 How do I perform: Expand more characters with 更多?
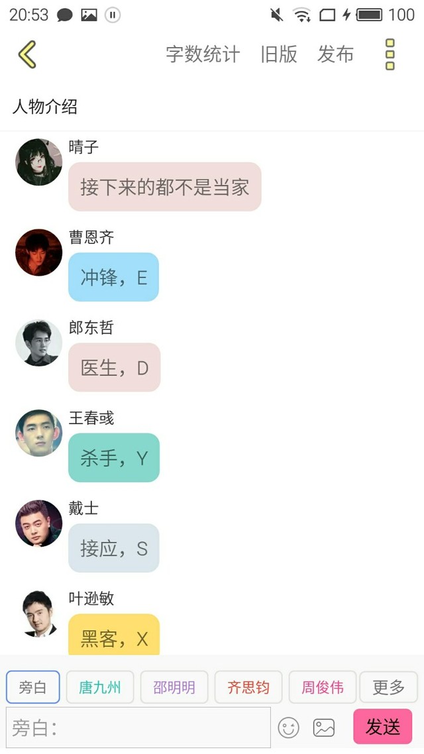[388, 687]
